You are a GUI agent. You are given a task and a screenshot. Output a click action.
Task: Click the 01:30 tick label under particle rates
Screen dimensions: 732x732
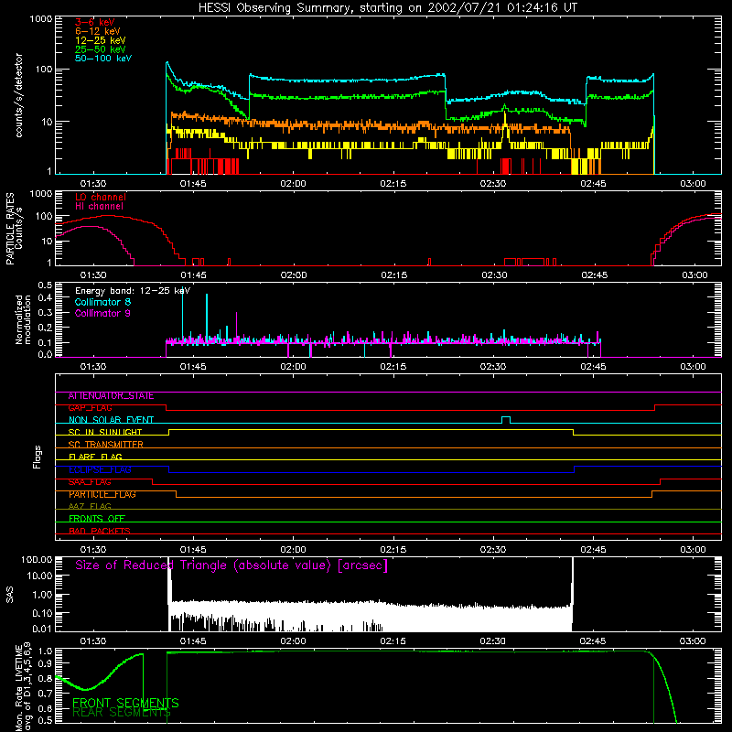(93, 275)
